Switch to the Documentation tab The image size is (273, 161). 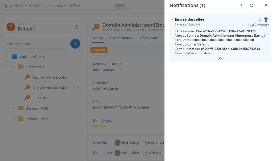click(x=121, y=38)
